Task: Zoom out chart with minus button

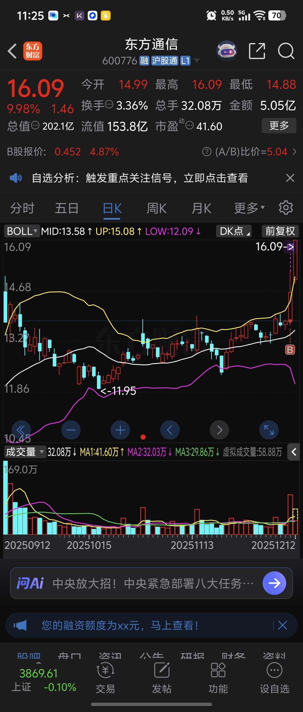Action: 71,430
